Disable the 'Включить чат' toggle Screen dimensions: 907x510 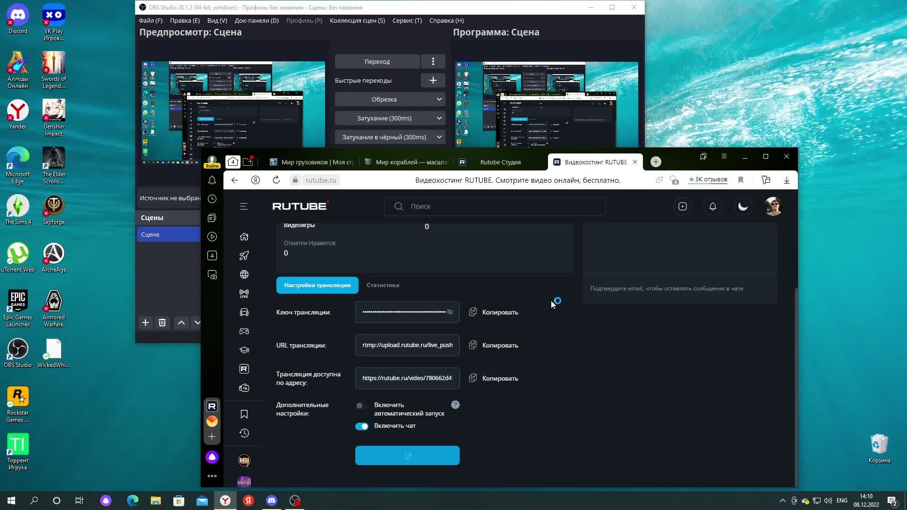click(362, 426)
